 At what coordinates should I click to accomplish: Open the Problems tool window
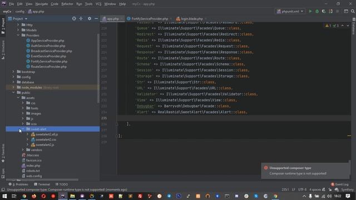pyautogui.click(x=18, y=184)
